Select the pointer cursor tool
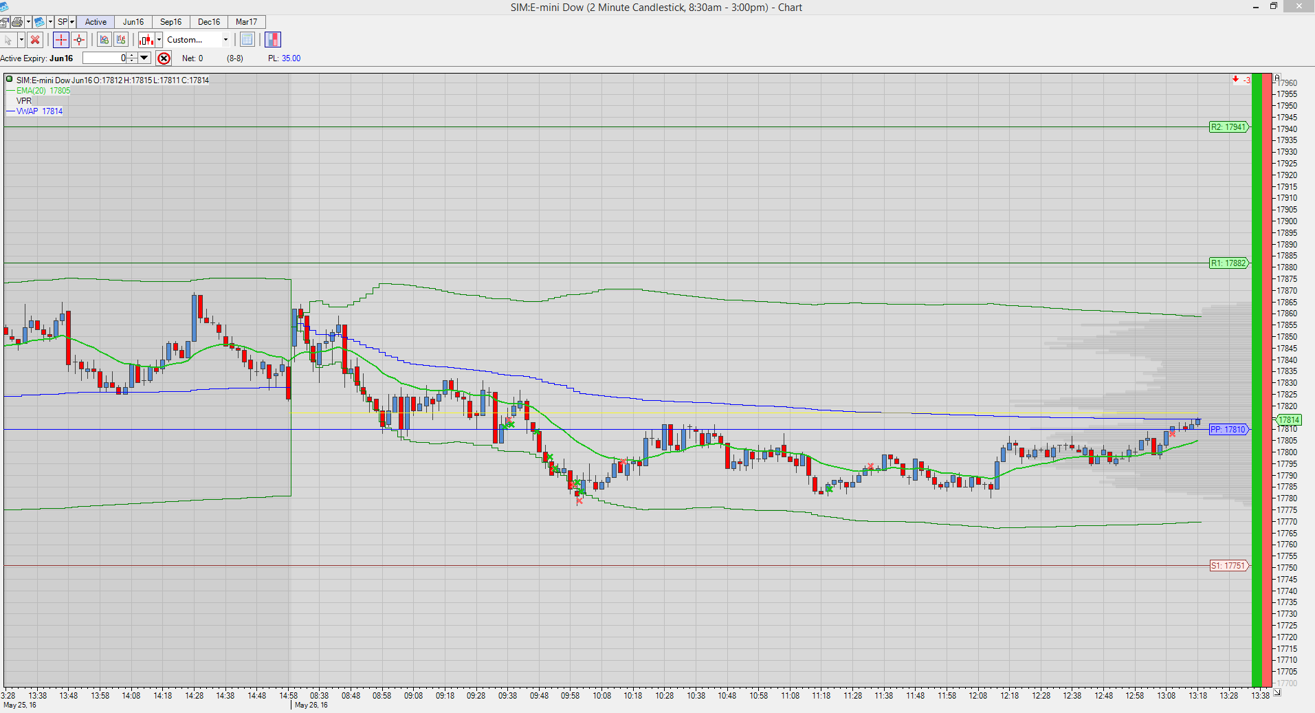This screenshot has width=1315, height=713. [x=8, y=40]
